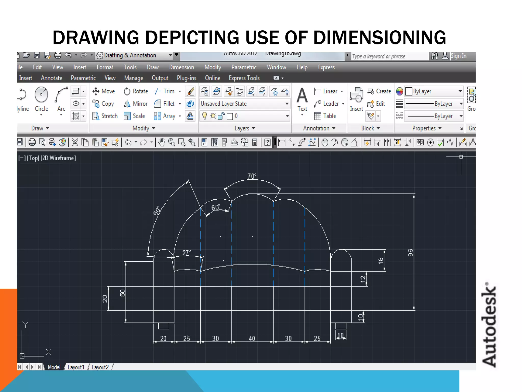
Task: Switch to the Annotate ribbon tab
Action: point(52,78)
